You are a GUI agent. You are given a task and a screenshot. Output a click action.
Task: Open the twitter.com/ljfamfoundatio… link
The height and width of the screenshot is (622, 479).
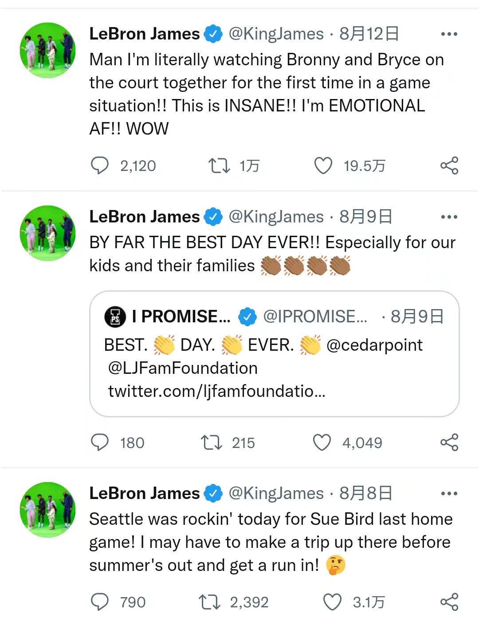pyautogui.click(x=216, y=391)
